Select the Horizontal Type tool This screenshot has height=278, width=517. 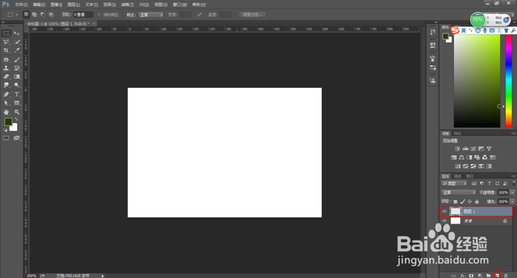(x=17, y=94)
